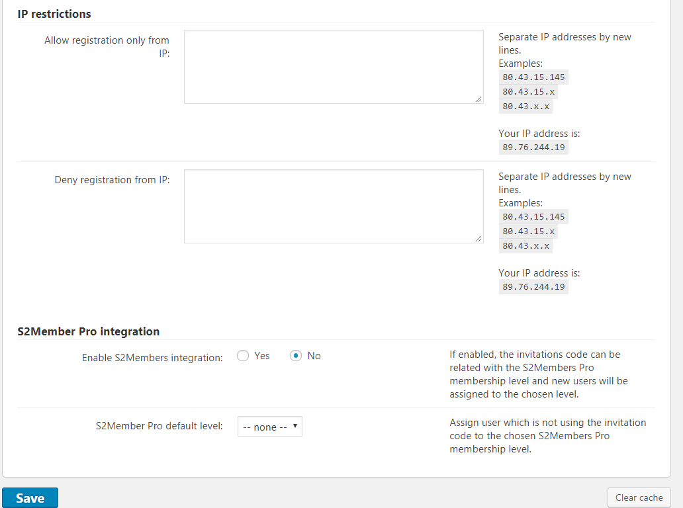Select the No radio button for S2Members integration
Image resolution: width=683 pixels, height=508 pixels.
pyautogui.click(x=296, y=356)
